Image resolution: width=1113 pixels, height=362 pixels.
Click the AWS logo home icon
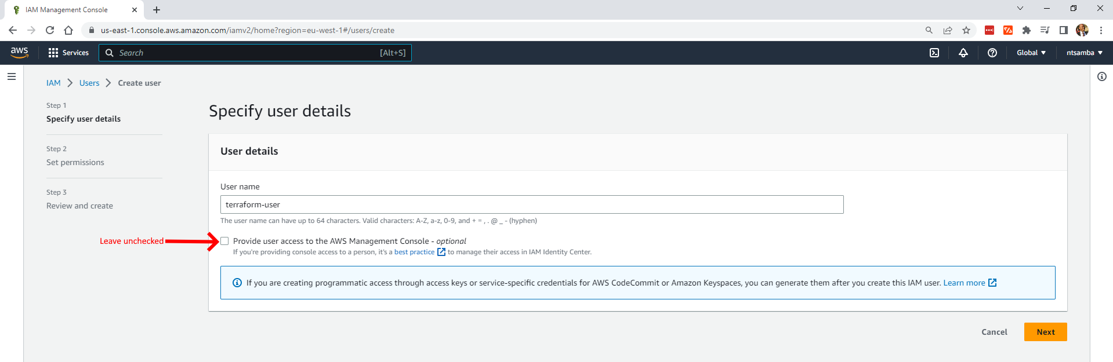(x=19, y=52)
